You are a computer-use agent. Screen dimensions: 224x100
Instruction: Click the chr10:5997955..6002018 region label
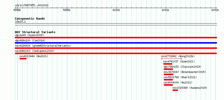click(32, 6)
